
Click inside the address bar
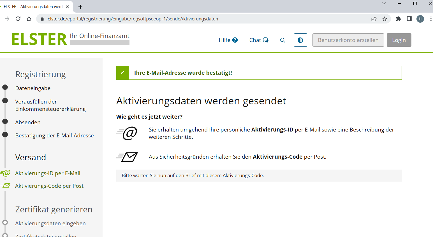[168, 19]
